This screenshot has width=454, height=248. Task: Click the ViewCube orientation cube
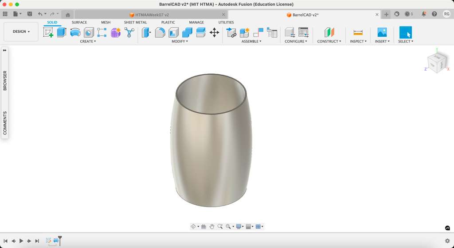pyautogui.click(x=437, y=63)
